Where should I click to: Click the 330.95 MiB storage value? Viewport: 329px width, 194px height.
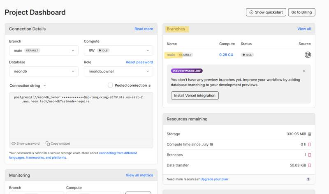coord(296,134)
